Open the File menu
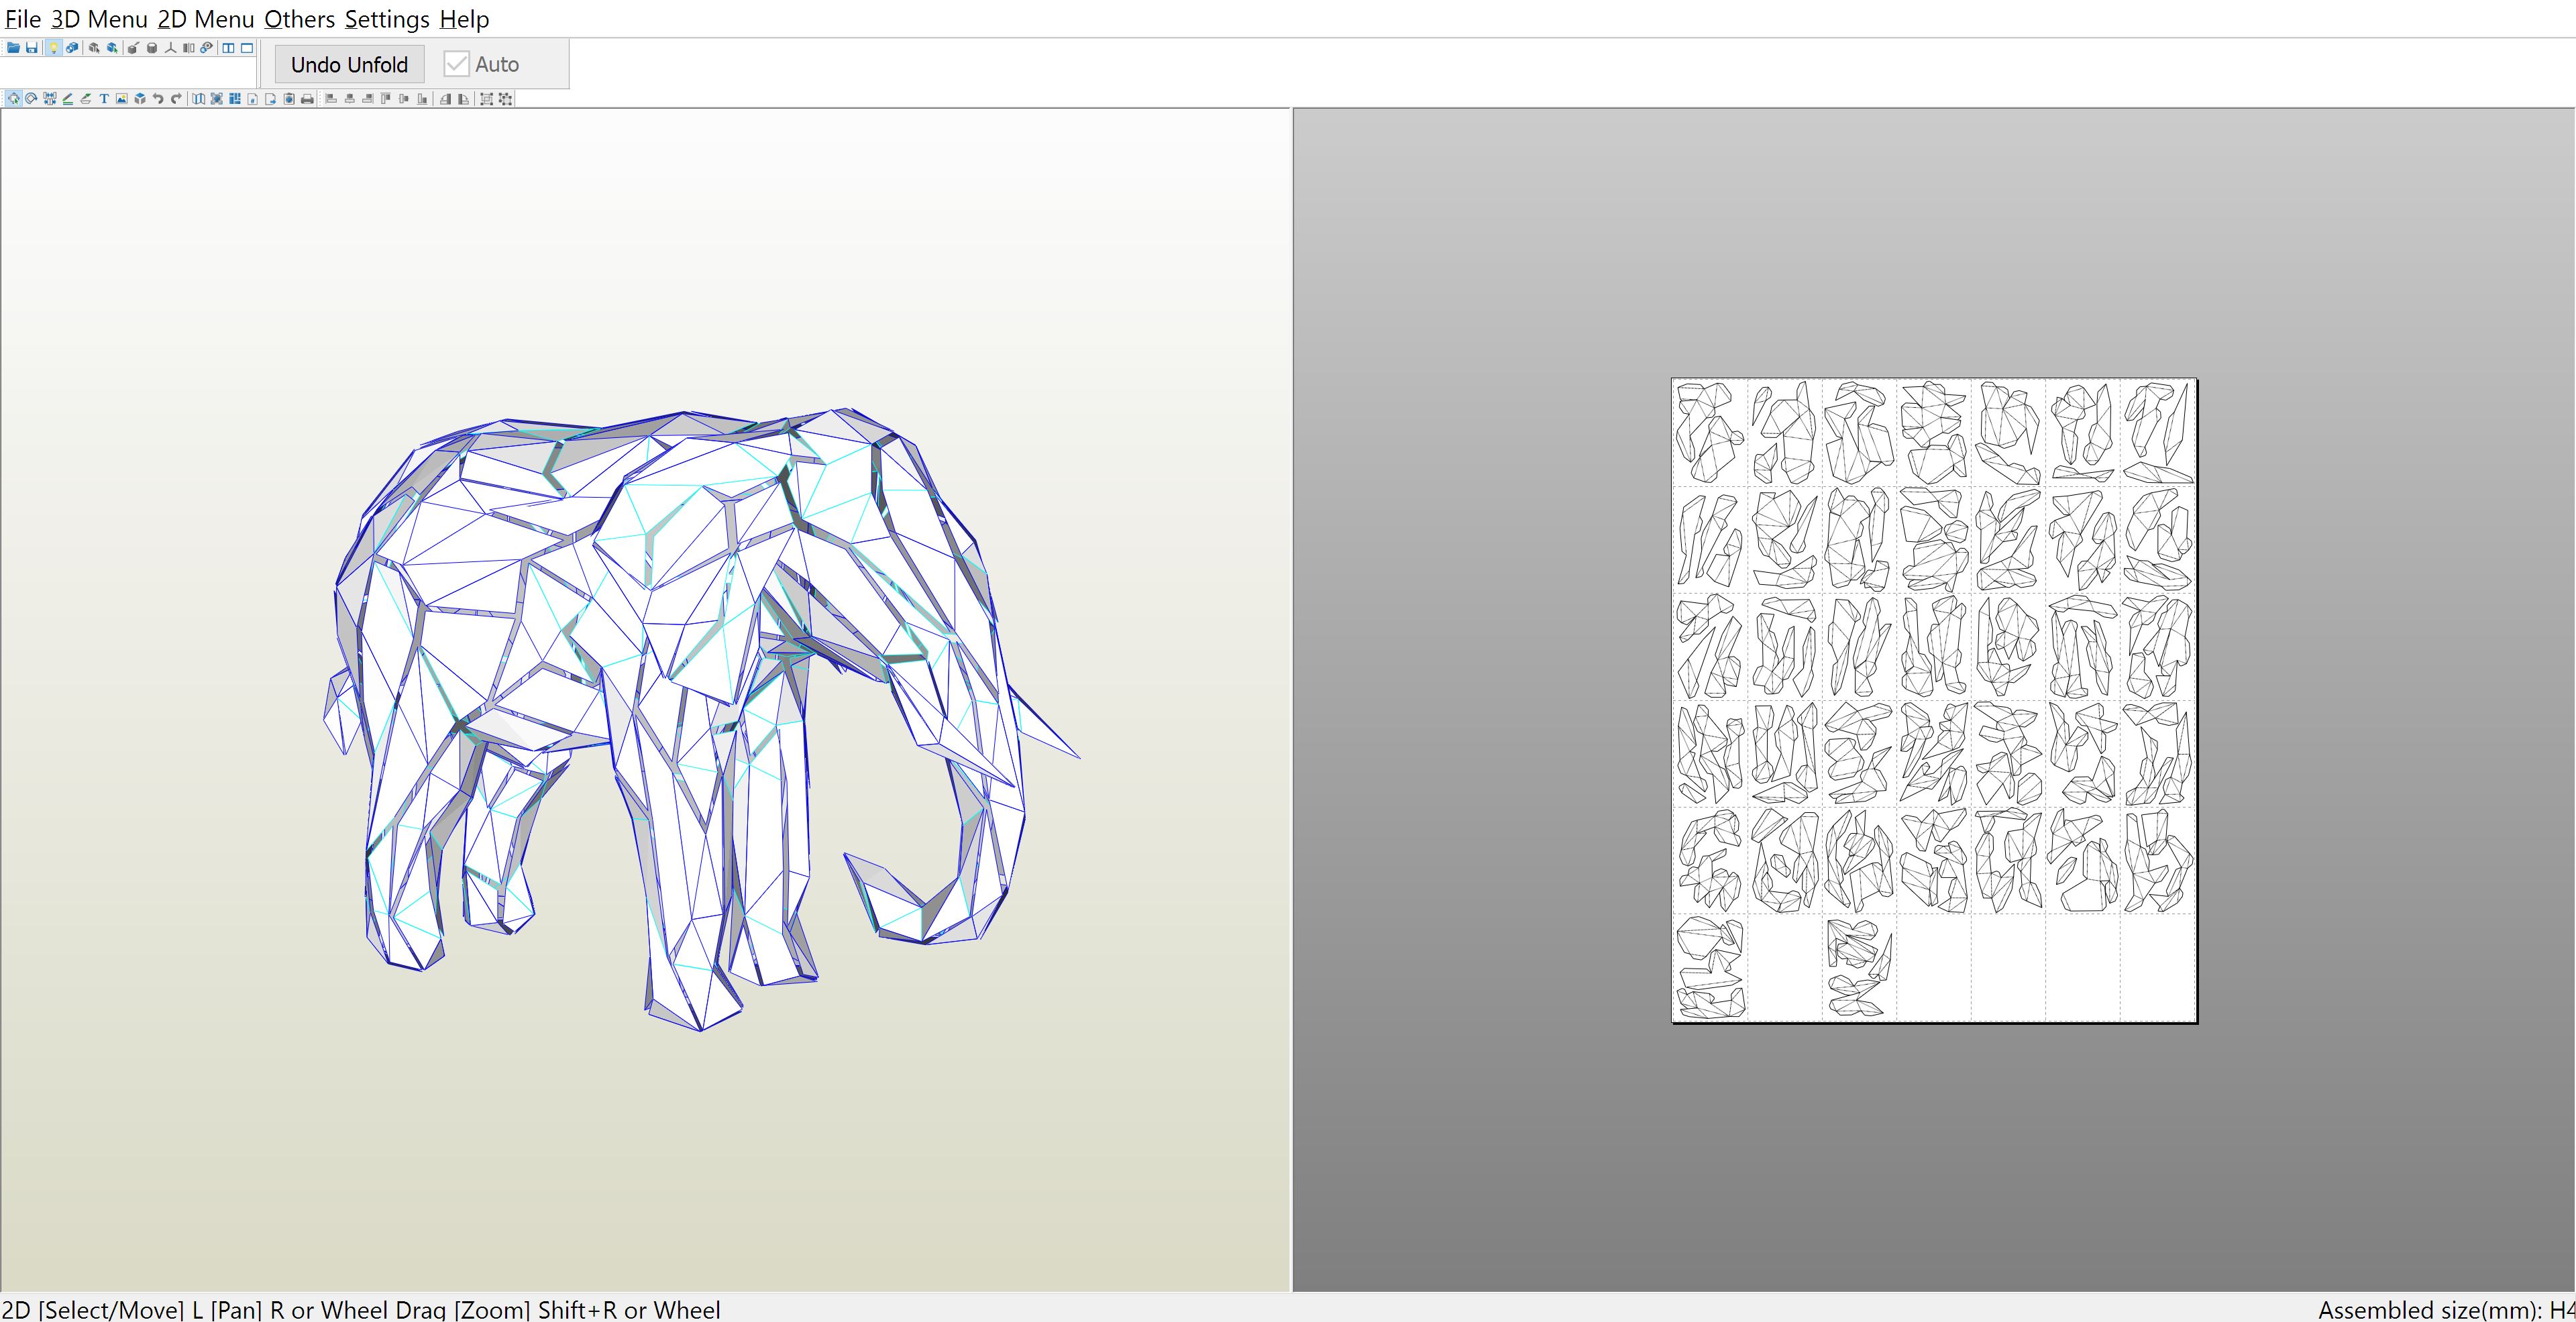 click(x=22, y=19)
